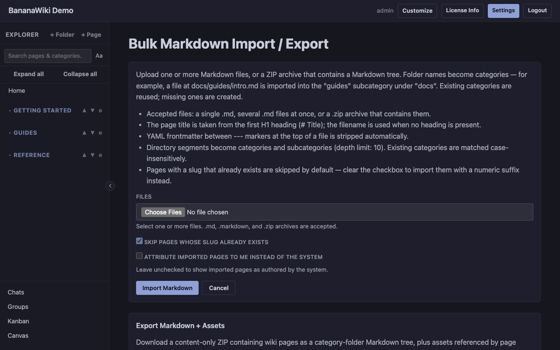Open Getting Started category settings gear

(x=100, y=111)
